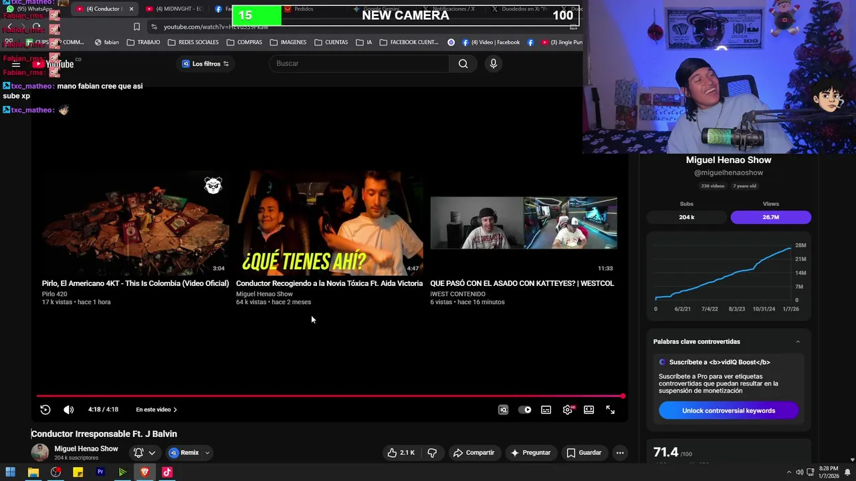Open the Preguntar ask button
The width and height of the screenshot is (856, 481).
(x=530, y=452)
